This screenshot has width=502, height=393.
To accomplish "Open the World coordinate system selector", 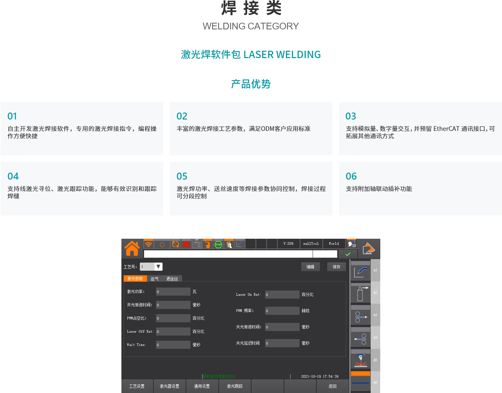I will pyautogui.click(x=334, y=244).
